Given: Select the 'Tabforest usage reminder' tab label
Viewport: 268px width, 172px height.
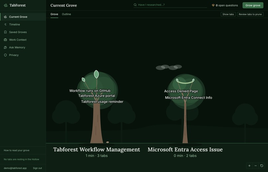Looking at the screenshot, I should click(102, 102).
